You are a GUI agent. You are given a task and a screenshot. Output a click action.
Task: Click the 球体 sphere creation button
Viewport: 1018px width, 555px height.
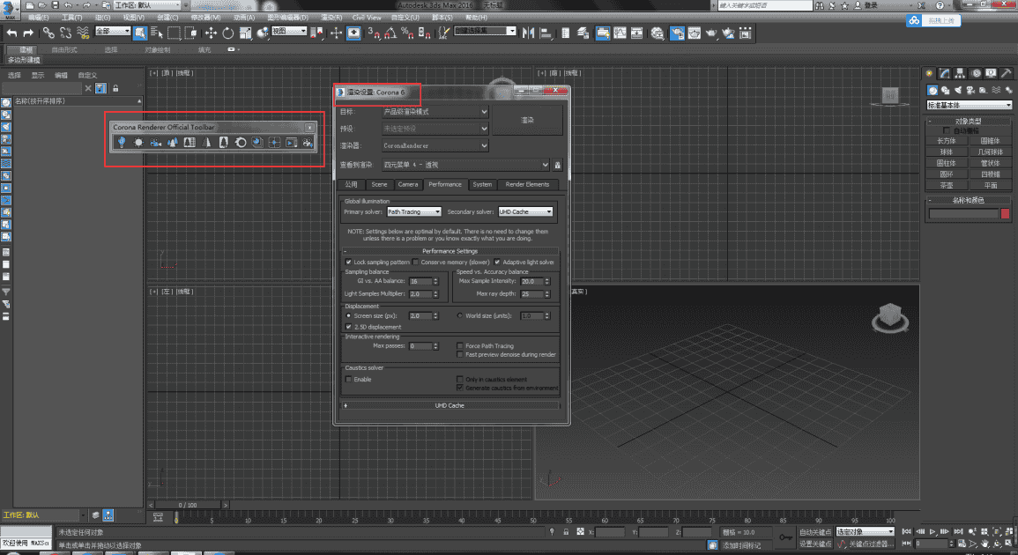click(946, 152)
